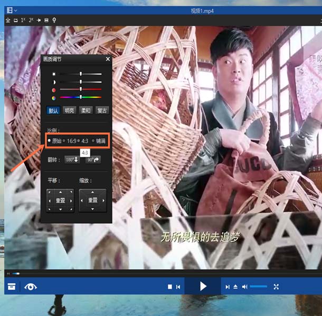Adjust the rainbow hue slider

coord(81,97)
